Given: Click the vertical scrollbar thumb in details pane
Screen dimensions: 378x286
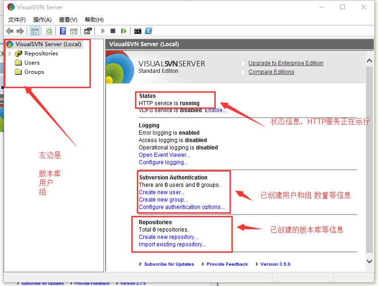Looking at the screenshot, I should click(x=369, y=159).
